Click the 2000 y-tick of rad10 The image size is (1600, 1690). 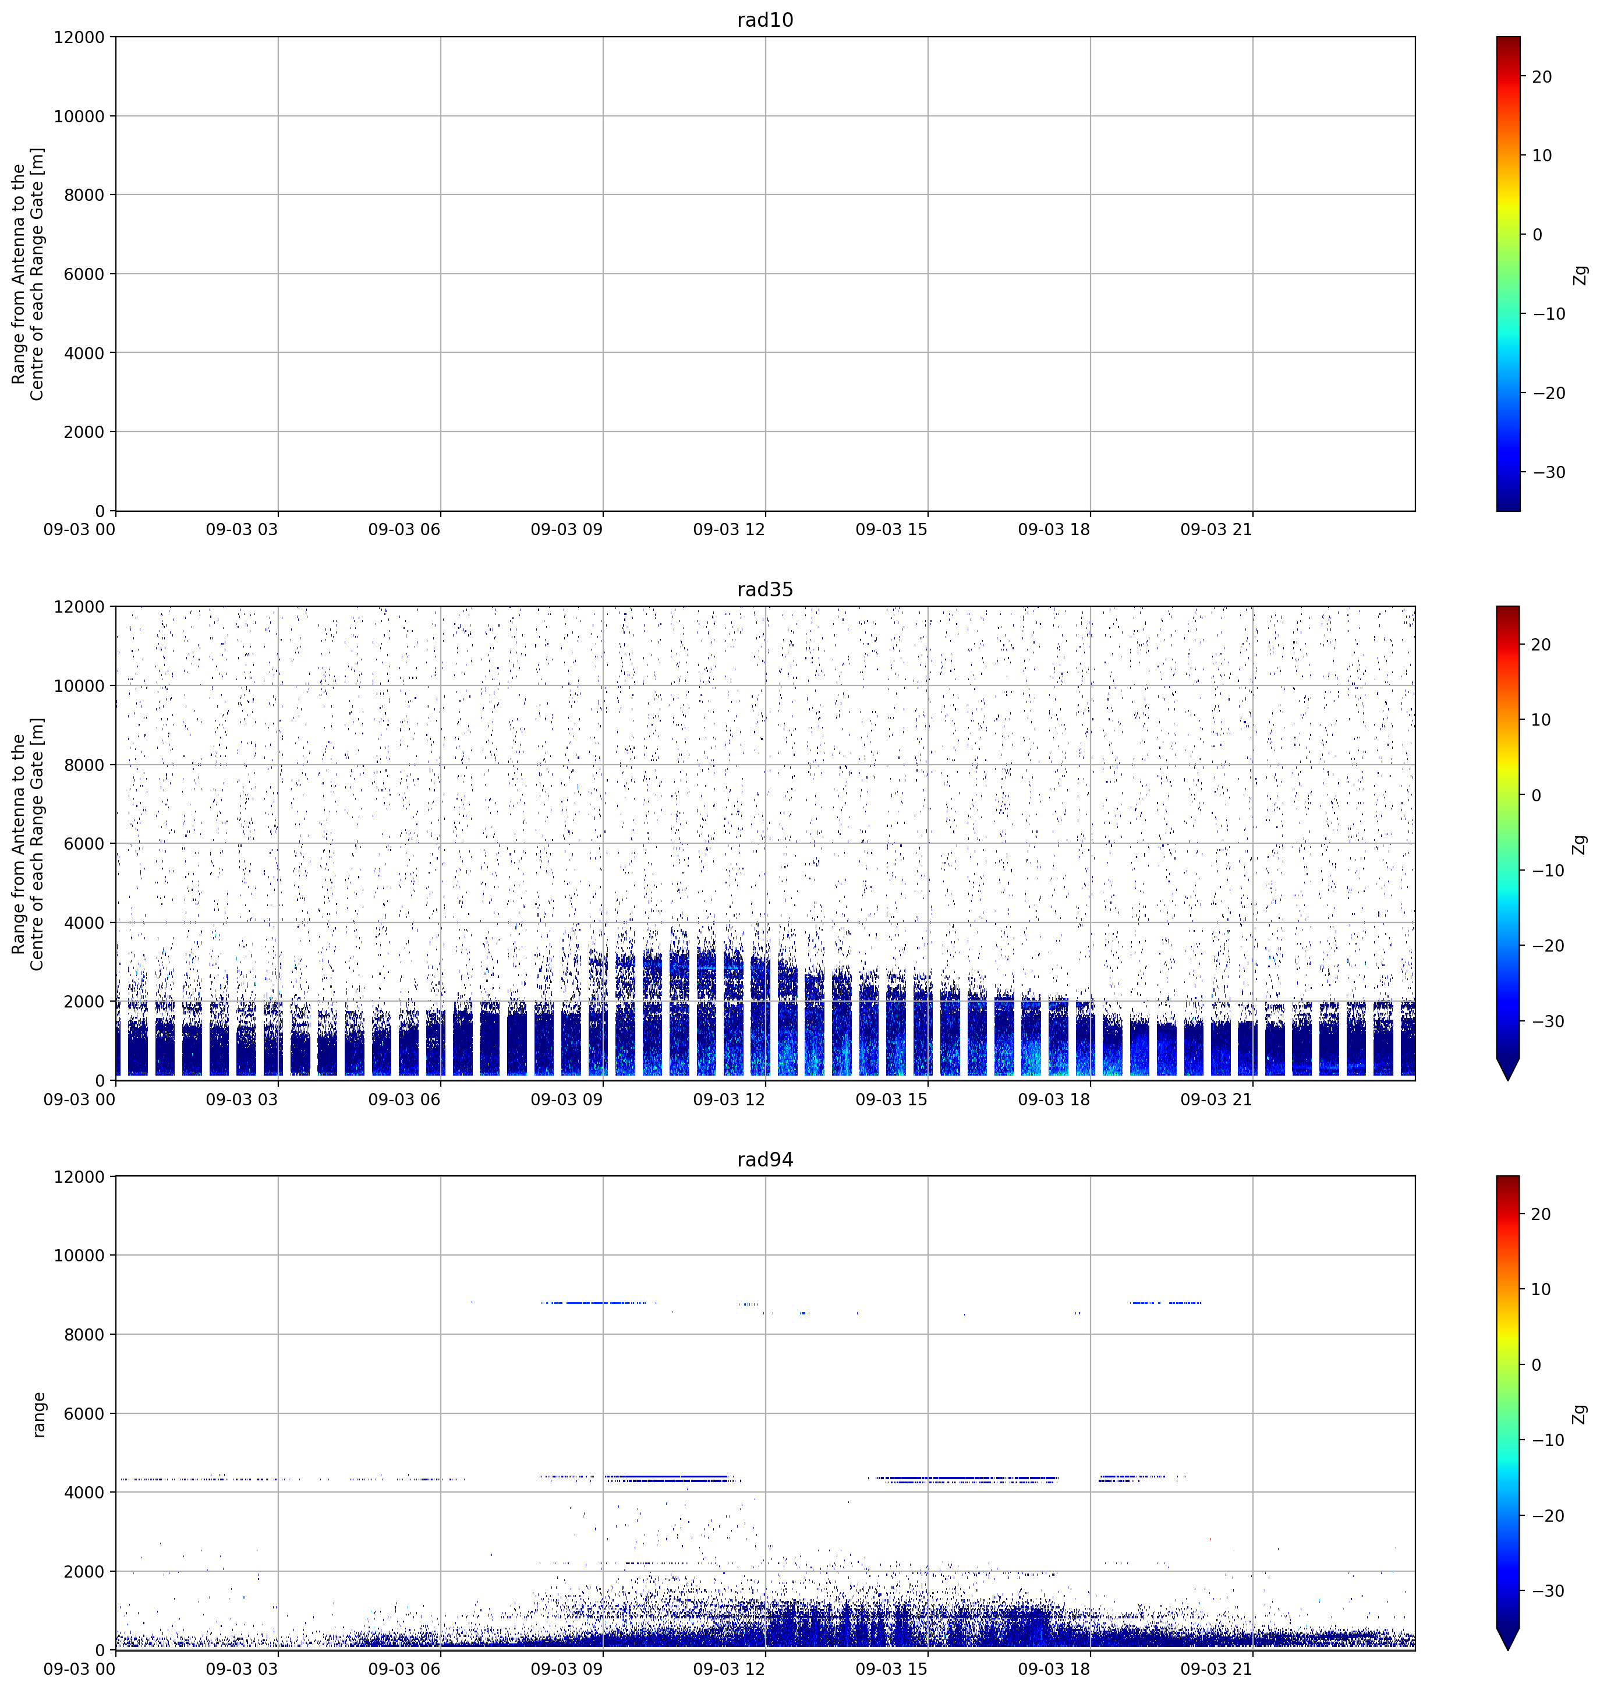point(84,433)
